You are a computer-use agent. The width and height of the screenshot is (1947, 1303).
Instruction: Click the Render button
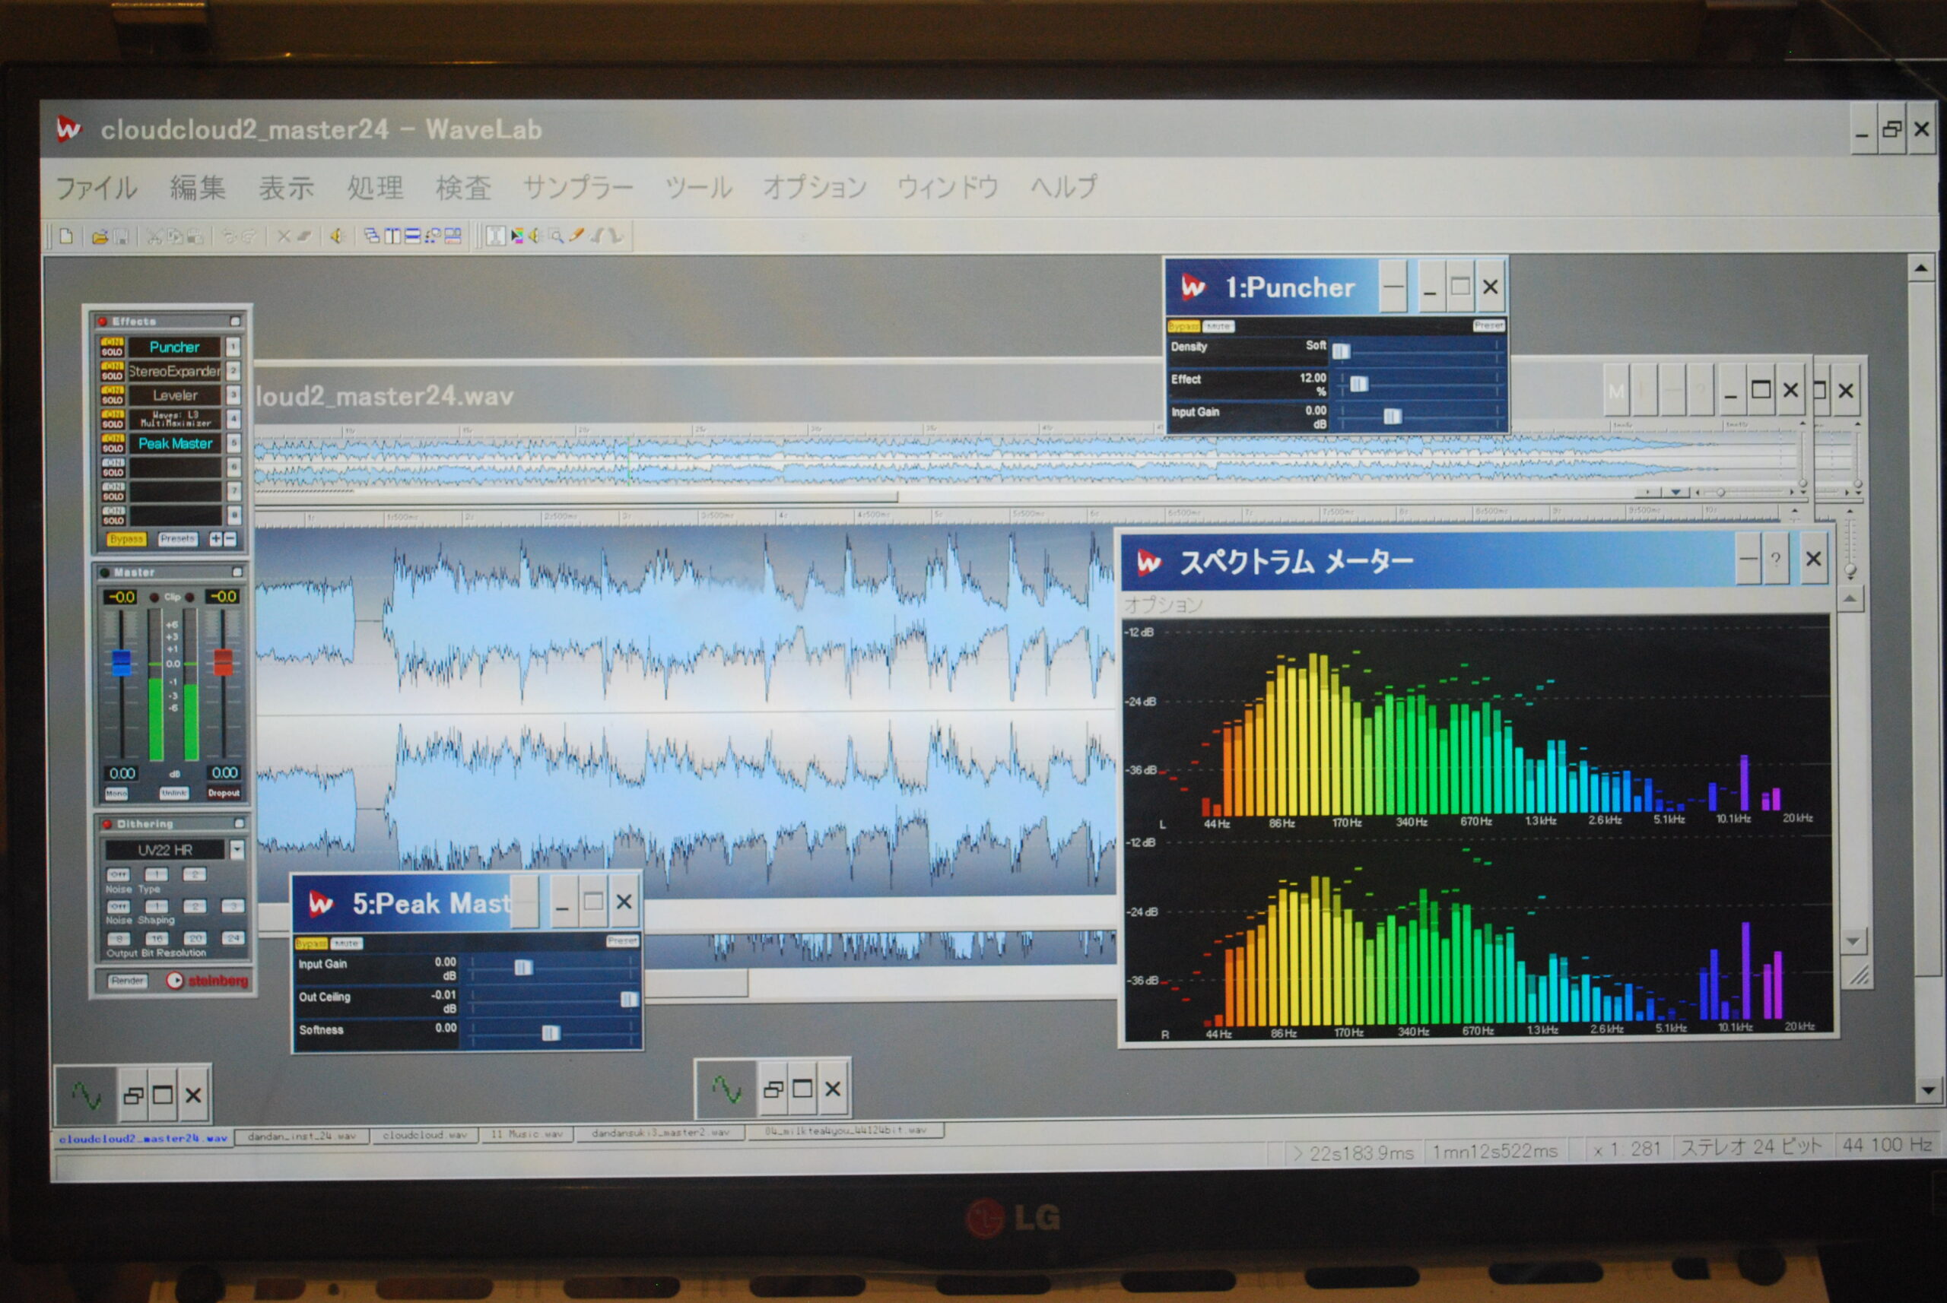point(128,981)
